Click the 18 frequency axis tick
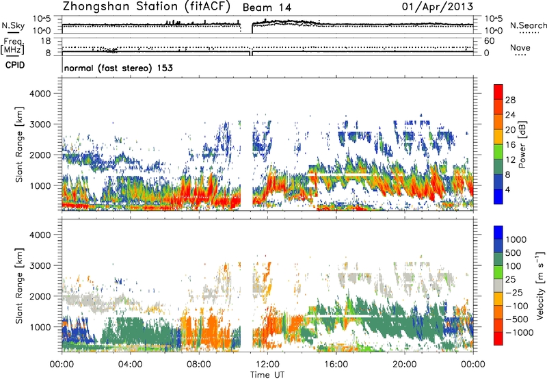Image resolution: width=547 pixels, height=379 pixels. 45,41
